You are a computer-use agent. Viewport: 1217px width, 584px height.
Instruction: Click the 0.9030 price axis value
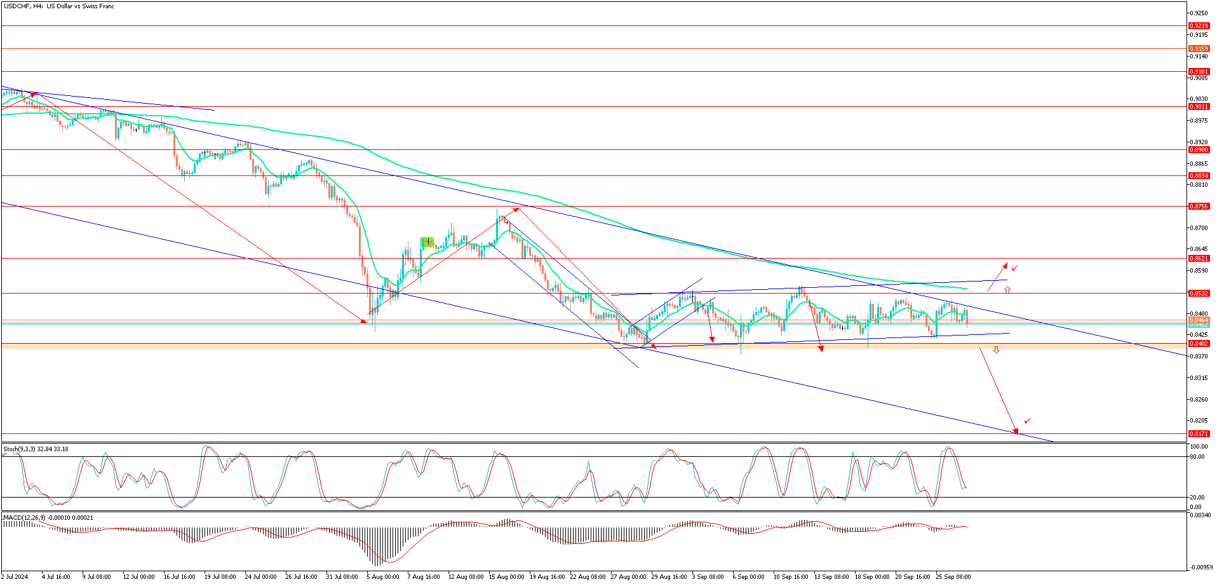pyautogui.click(x=1199, y=99)
